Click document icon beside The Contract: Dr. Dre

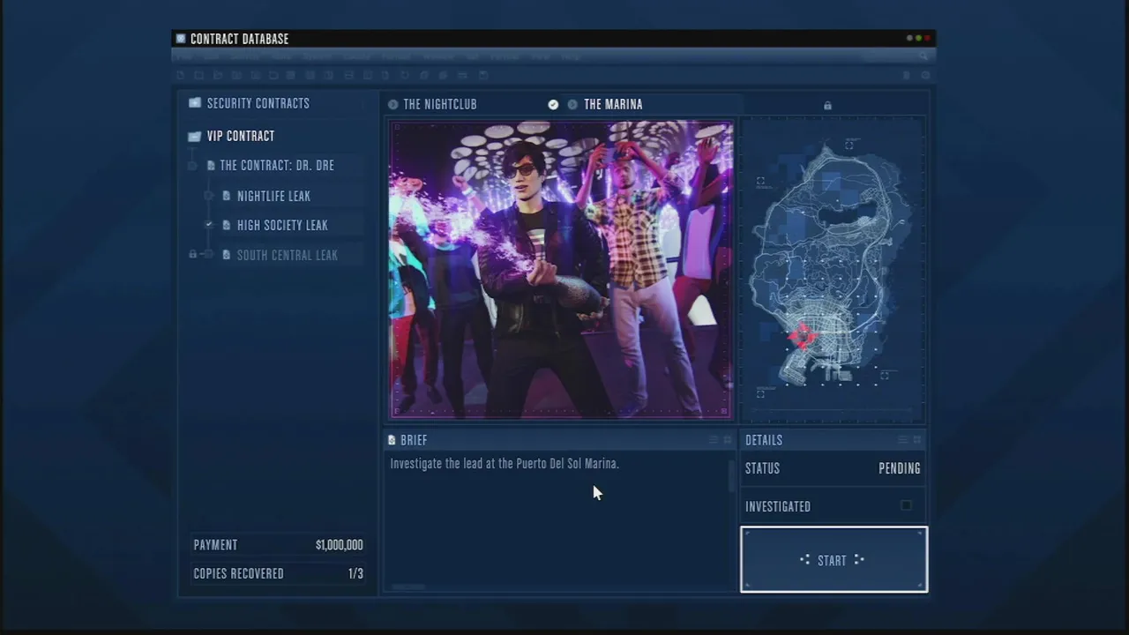(x=211, y=165)
